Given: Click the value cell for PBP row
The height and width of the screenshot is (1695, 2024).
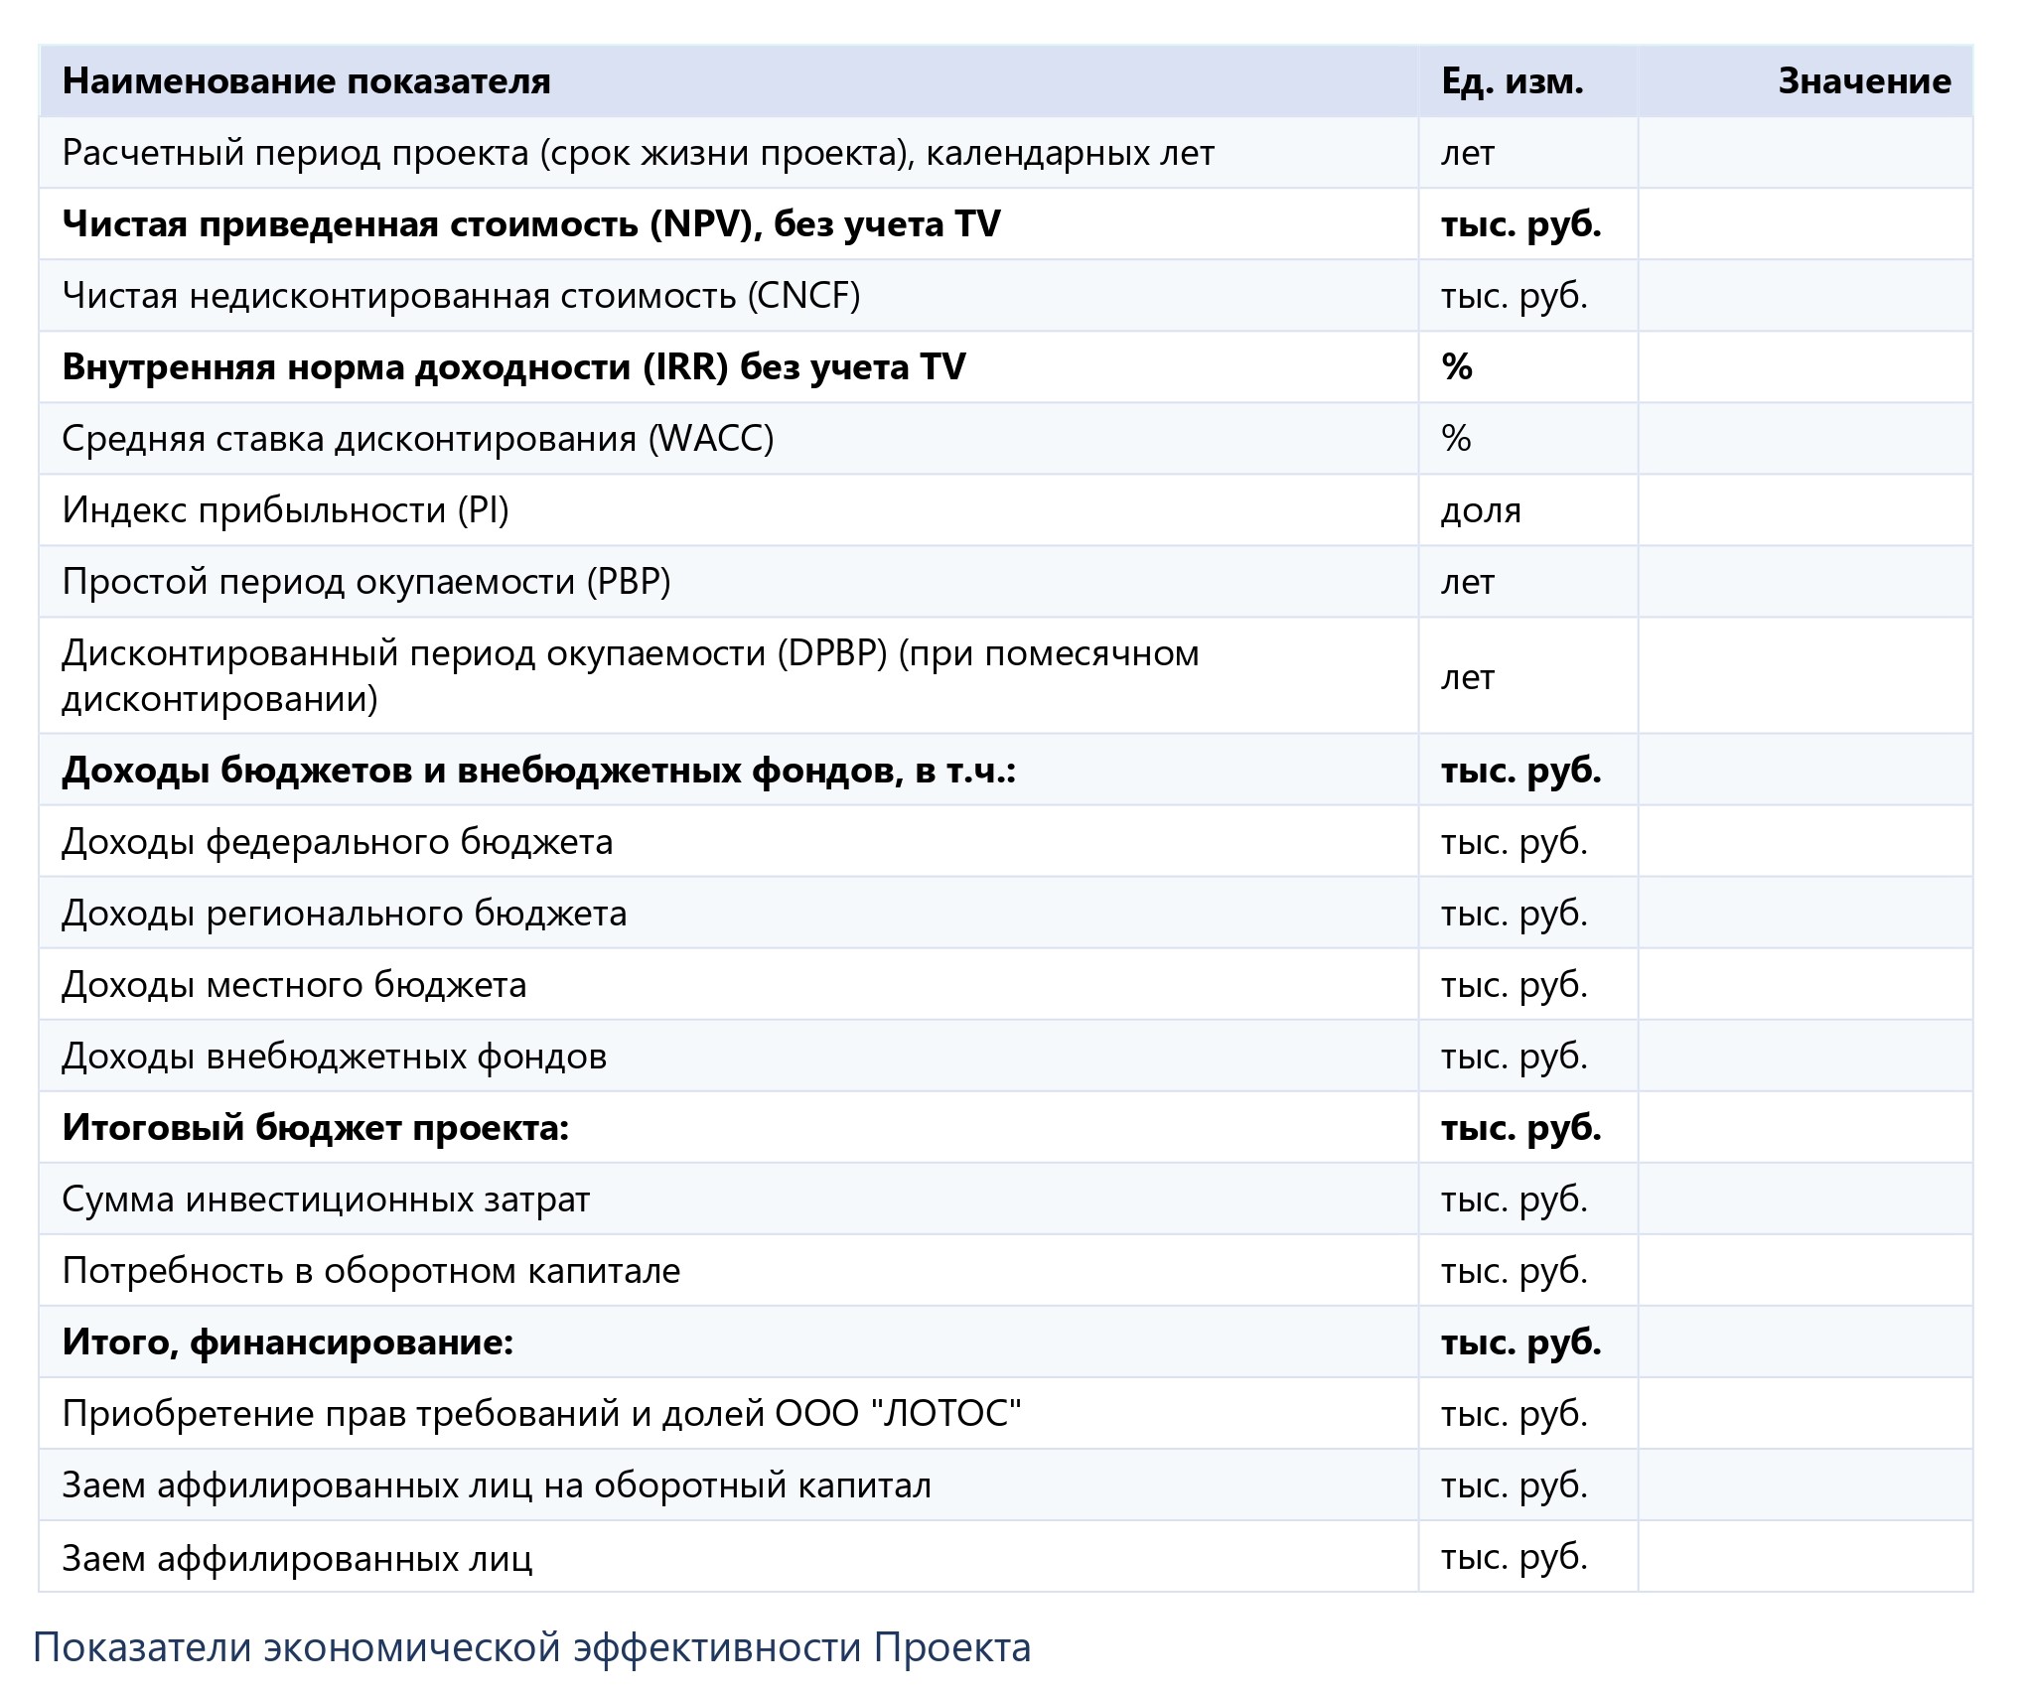Looking at the screenshot, I should [x=1804, y=582].
